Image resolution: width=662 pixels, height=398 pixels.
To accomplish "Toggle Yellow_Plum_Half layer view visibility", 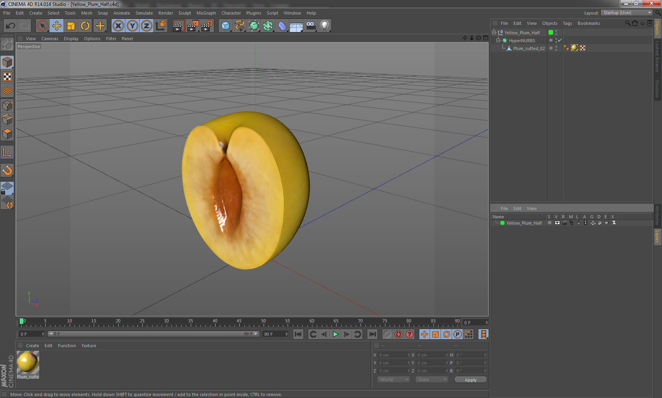I will 557,223.
